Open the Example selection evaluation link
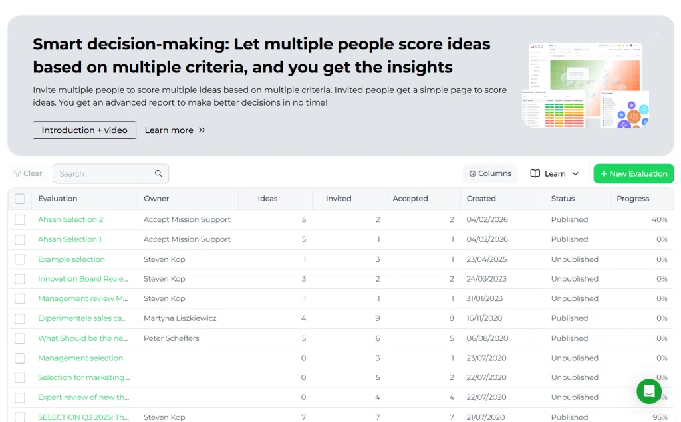 coord(71,259)
